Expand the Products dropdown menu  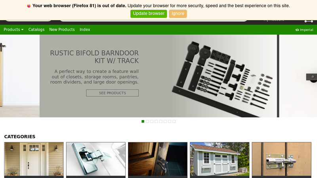(x=13, y=29)
